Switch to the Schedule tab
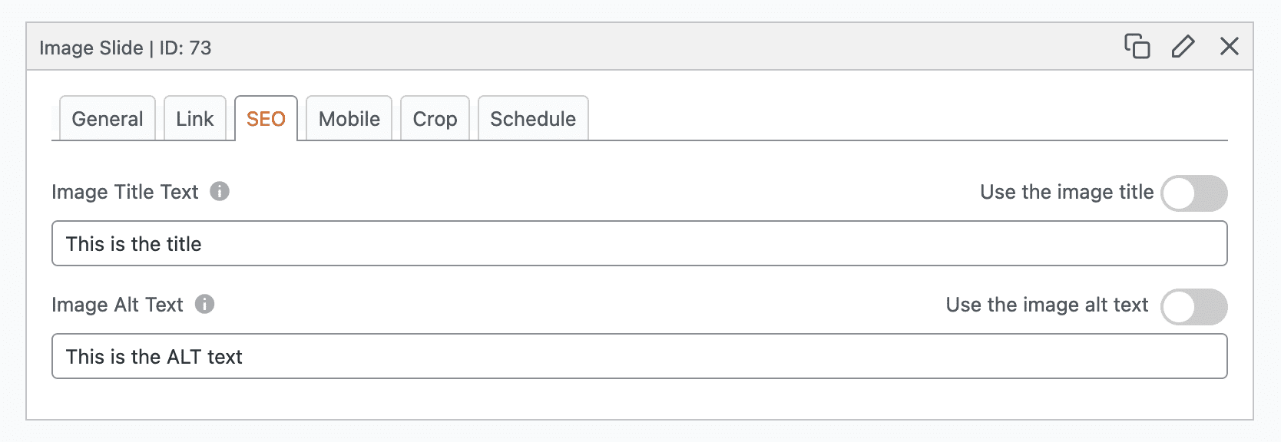 [x=533, y=119]
